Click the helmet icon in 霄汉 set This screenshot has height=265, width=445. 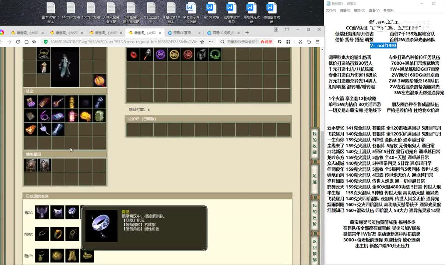coord(42,212)
